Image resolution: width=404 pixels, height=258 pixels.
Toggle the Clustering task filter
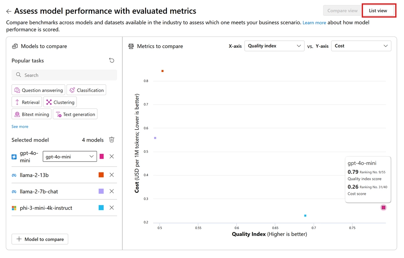tap(60, 102)
